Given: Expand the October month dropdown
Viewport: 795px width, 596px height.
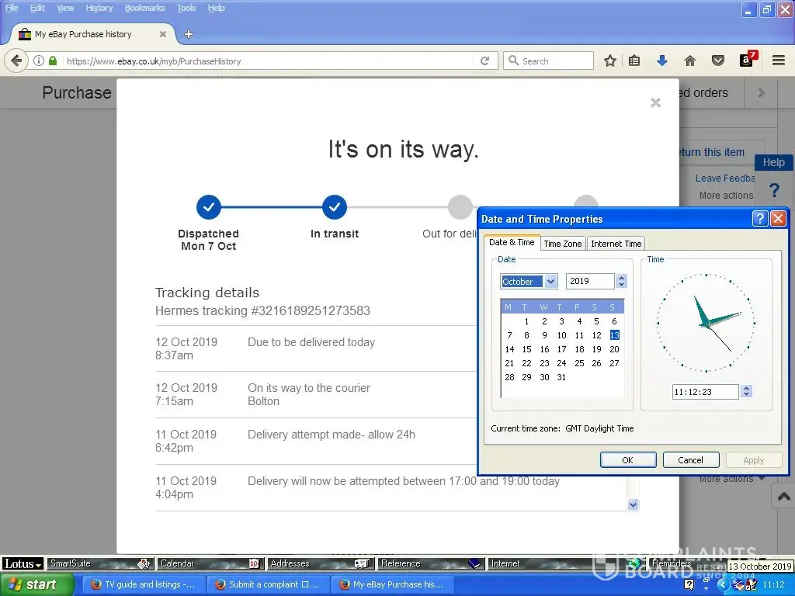Looking at the screenshot, I should (550, 282).
